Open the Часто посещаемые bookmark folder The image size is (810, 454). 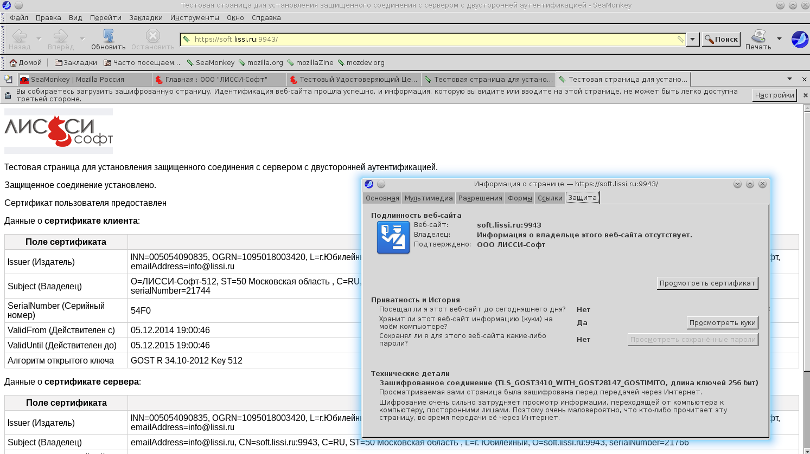coord(142,63)
